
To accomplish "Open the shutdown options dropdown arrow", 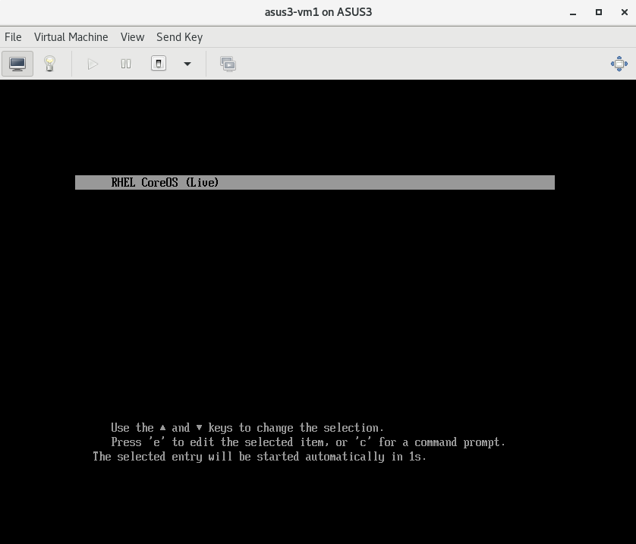I will 187,64.
